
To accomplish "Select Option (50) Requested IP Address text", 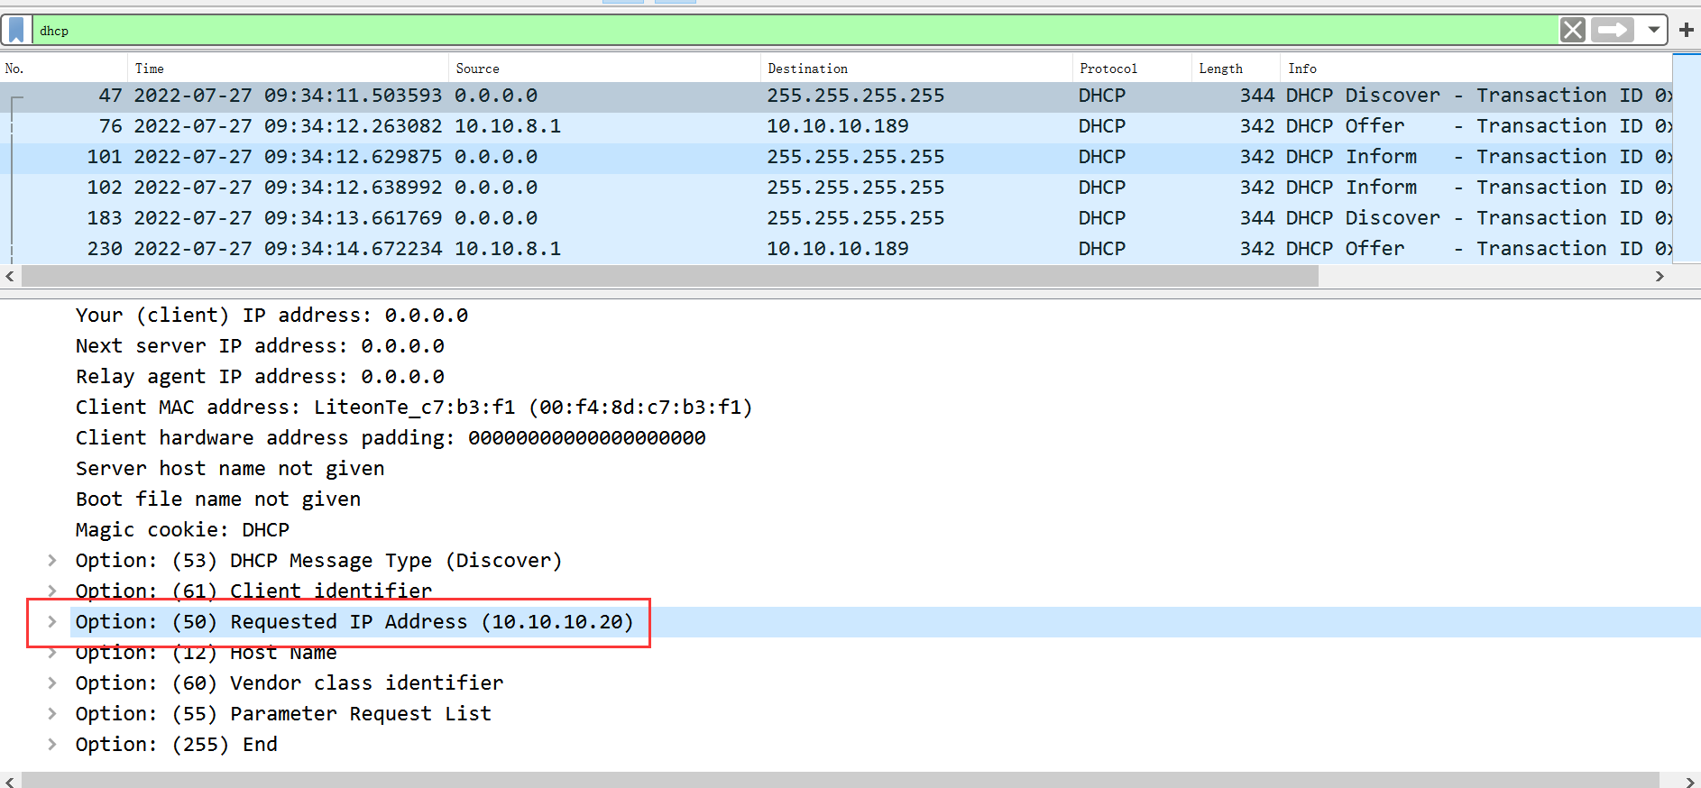I will click(354, 622).
